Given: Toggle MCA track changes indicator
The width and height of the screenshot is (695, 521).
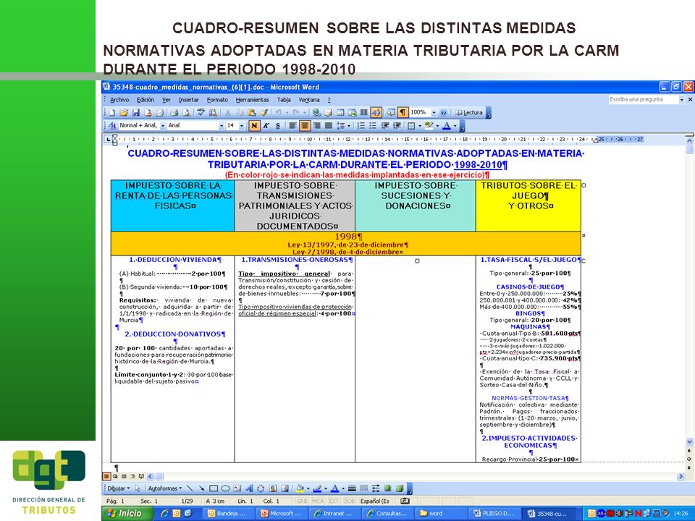Looking at the screenshot, I should (x=318, y=501).
